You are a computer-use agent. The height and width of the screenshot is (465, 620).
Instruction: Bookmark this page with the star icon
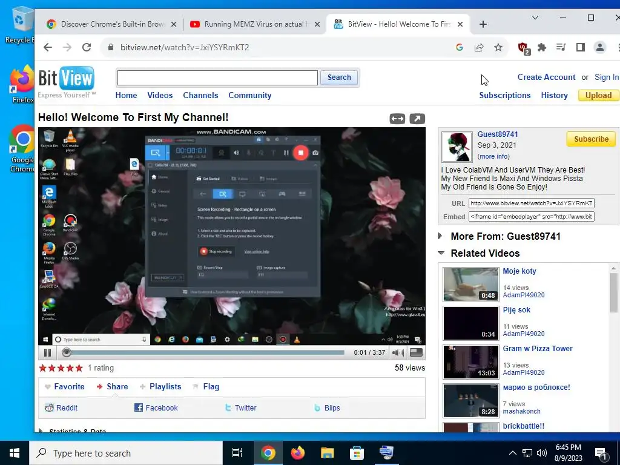pos(498,47)
